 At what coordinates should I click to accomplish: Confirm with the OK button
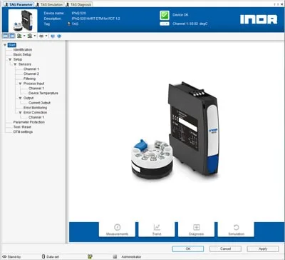188,249
